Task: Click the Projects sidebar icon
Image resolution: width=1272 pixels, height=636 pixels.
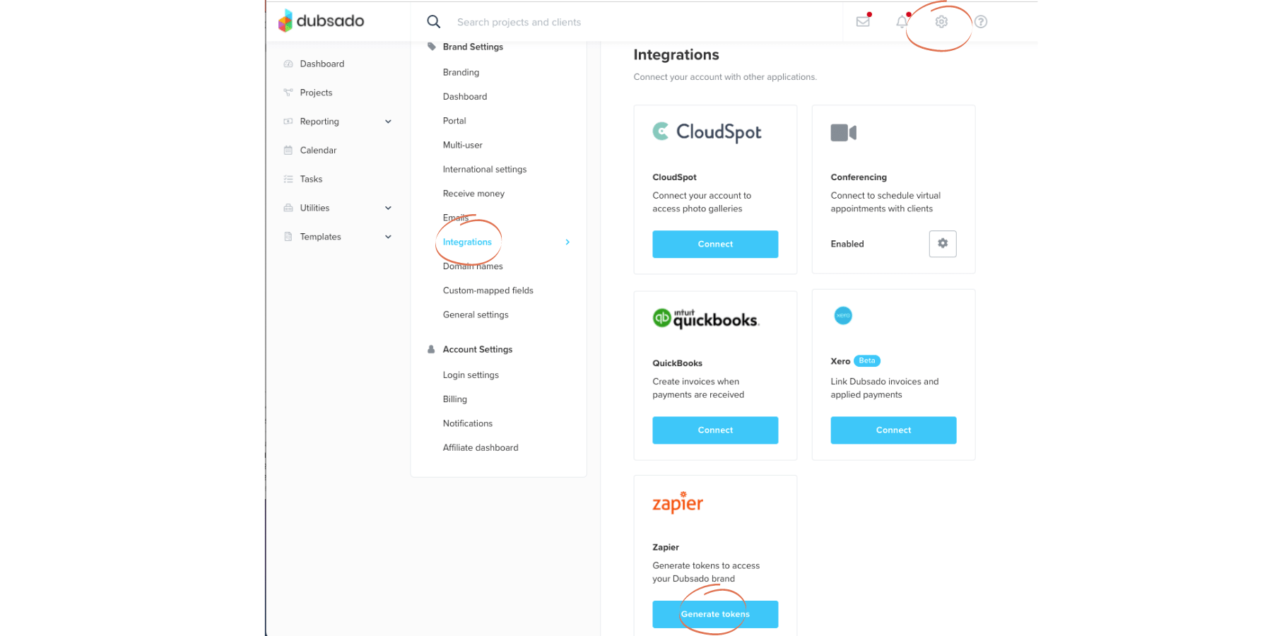Action: (x=288, y=93)
